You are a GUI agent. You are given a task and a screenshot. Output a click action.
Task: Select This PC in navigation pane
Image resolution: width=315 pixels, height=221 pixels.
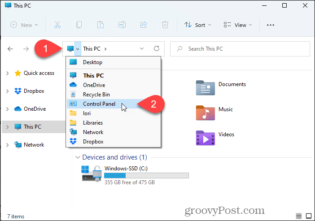pos(34,127)
